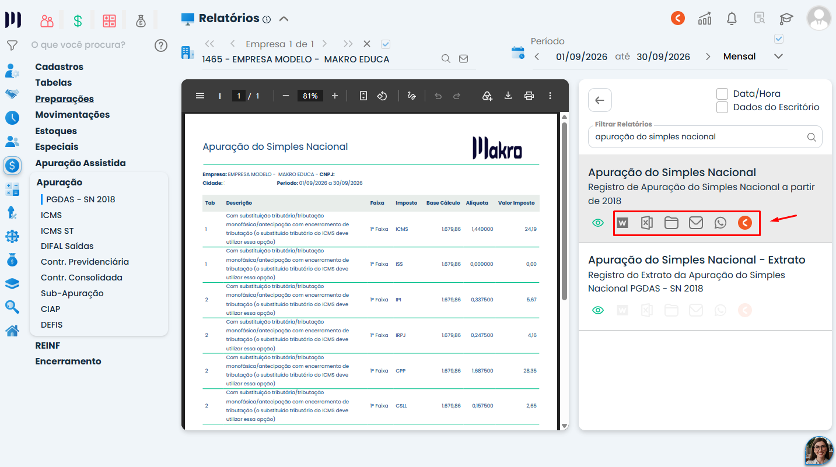Print the PDF report
Image resolution: width=836 pixels, height=467 pixels.
tap(529, 96)
